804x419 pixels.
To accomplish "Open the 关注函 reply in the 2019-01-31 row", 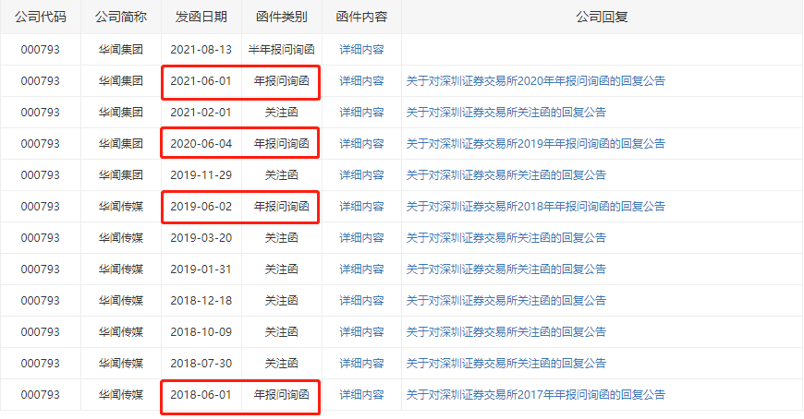I will [506, 269].
